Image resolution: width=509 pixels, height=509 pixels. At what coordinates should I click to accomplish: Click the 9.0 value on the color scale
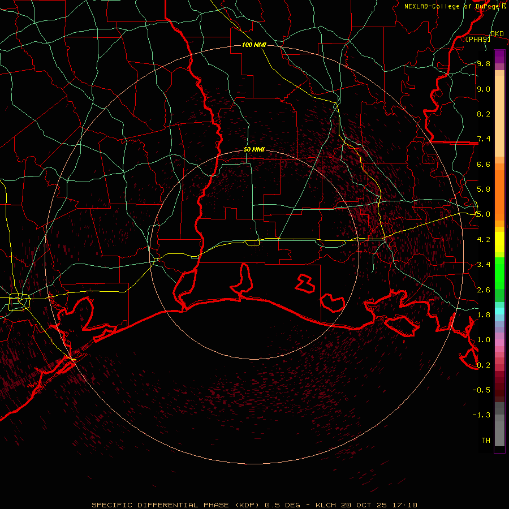[484, 89]
